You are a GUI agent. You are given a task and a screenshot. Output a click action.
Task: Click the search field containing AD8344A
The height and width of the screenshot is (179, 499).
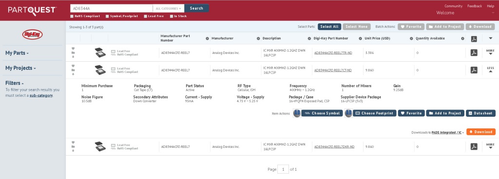tap(112, 8)
